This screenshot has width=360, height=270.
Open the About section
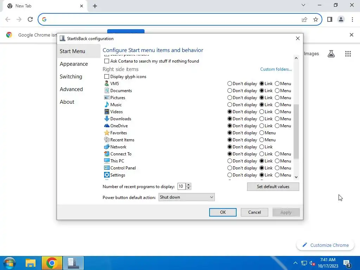click(67, 102)
